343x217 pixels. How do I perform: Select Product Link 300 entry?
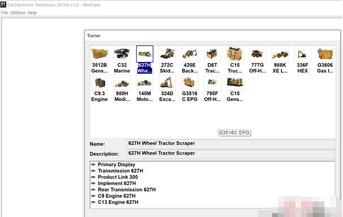[118, 177]
